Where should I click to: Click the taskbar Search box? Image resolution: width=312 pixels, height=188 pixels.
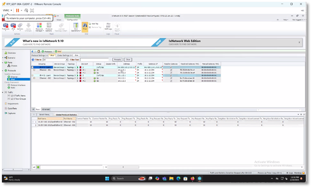coord(129,179)
